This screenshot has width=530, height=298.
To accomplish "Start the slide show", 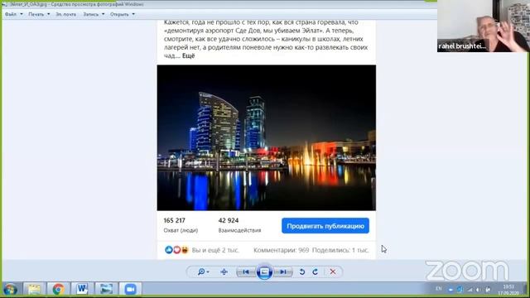I will pos(264,272).
